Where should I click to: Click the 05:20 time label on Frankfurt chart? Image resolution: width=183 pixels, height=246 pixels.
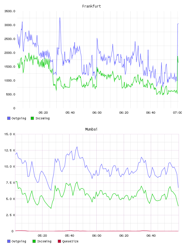43,113
